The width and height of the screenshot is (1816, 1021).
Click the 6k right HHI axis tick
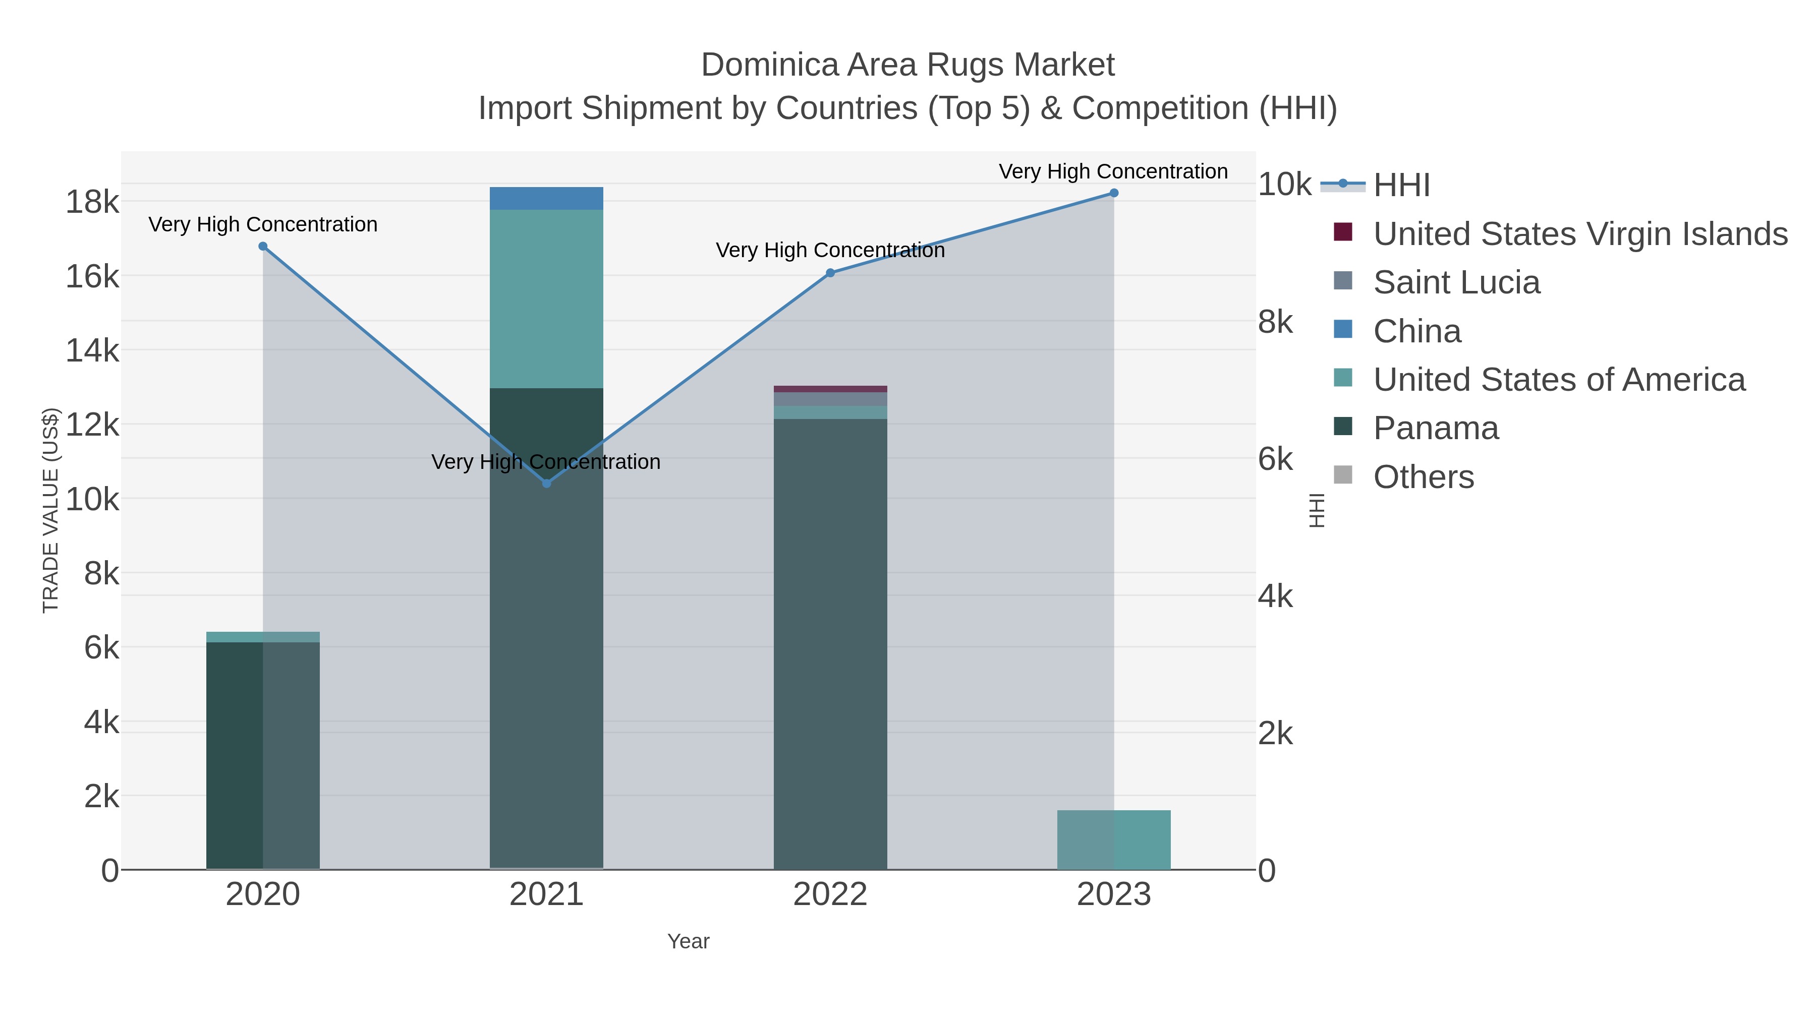click(x=1275, y=459)
